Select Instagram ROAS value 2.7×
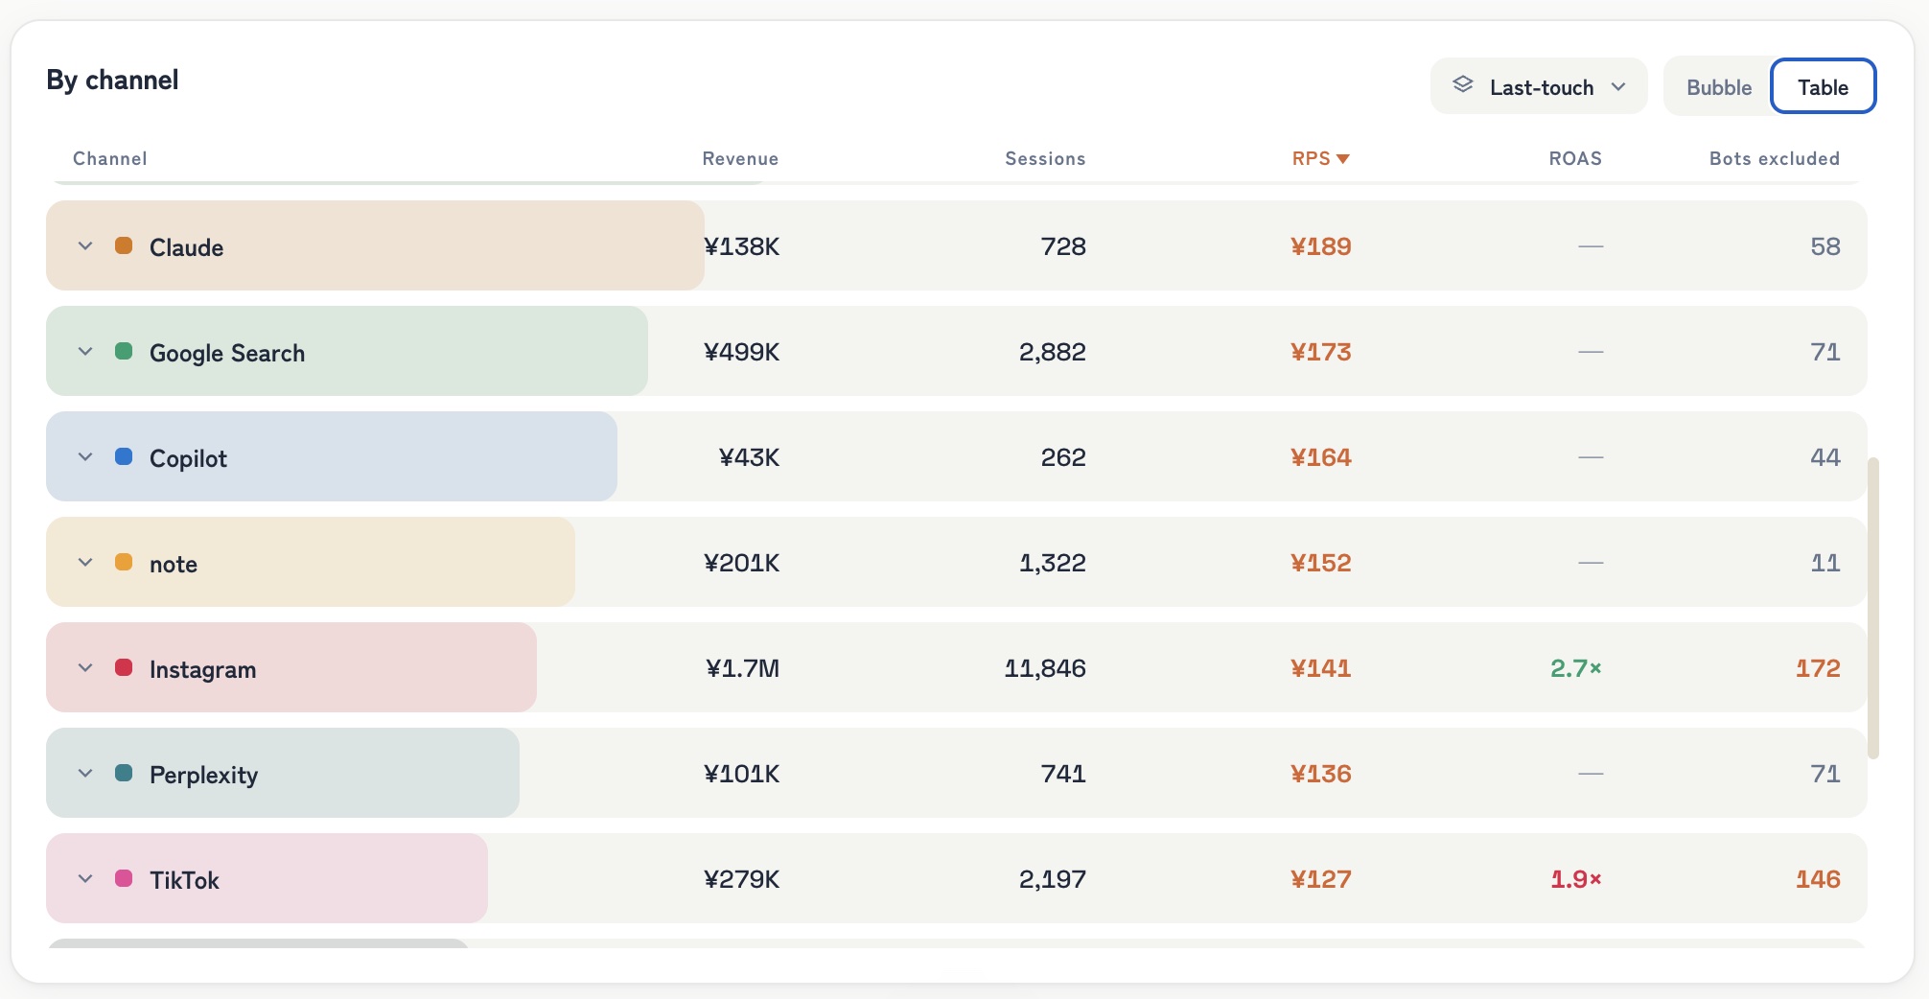Screen dimensions: 1929x999 click(x=1576, y=668)
